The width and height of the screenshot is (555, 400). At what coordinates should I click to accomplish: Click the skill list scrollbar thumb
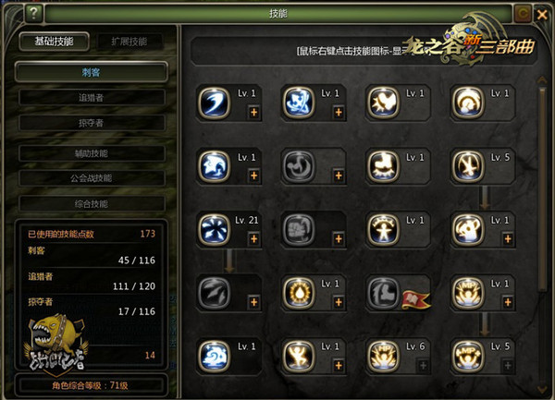point(542,189)
